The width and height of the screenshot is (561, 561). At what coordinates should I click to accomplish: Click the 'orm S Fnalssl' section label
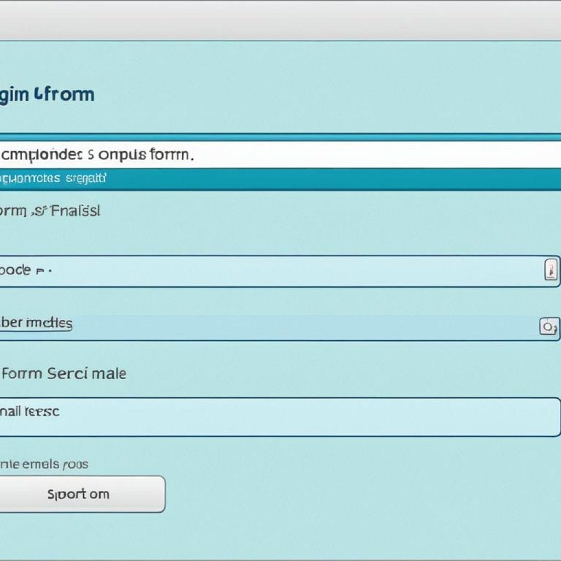(x=50, y=211)
